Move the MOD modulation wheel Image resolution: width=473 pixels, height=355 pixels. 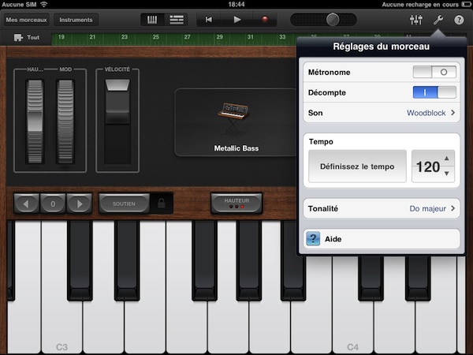coord(65,121)
